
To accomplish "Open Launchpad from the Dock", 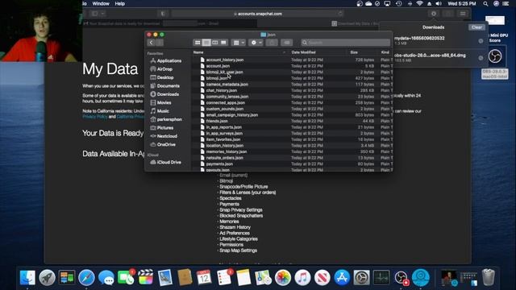I will pyautogui.click(x=47, y=277).
